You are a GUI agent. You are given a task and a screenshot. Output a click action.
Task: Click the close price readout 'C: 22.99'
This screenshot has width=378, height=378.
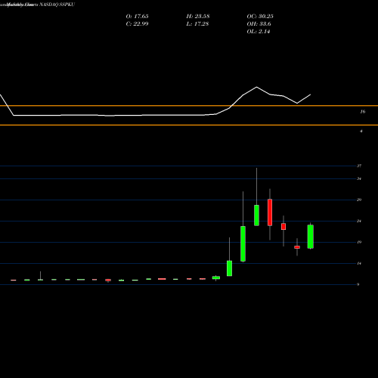pos(137,24)
